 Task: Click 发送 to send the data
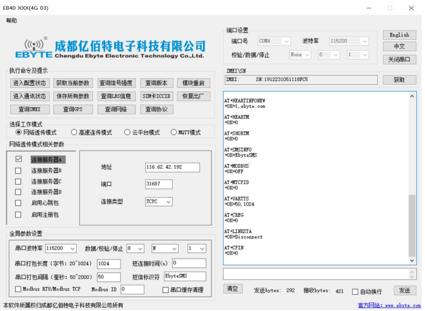pos(404,290)
